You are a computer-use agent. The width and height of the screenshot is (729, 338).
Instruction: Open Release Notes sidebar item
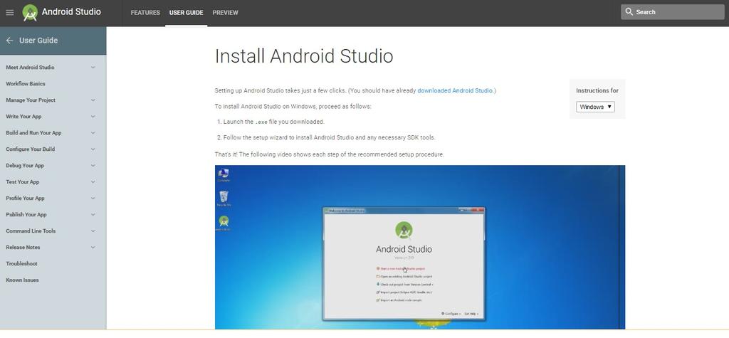coord(23,248)
